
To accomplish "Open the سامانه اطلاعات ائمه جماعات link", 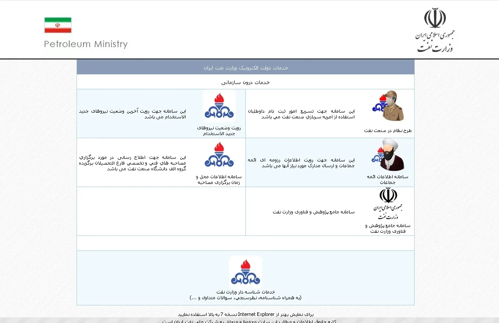I will tap(388, 180).
